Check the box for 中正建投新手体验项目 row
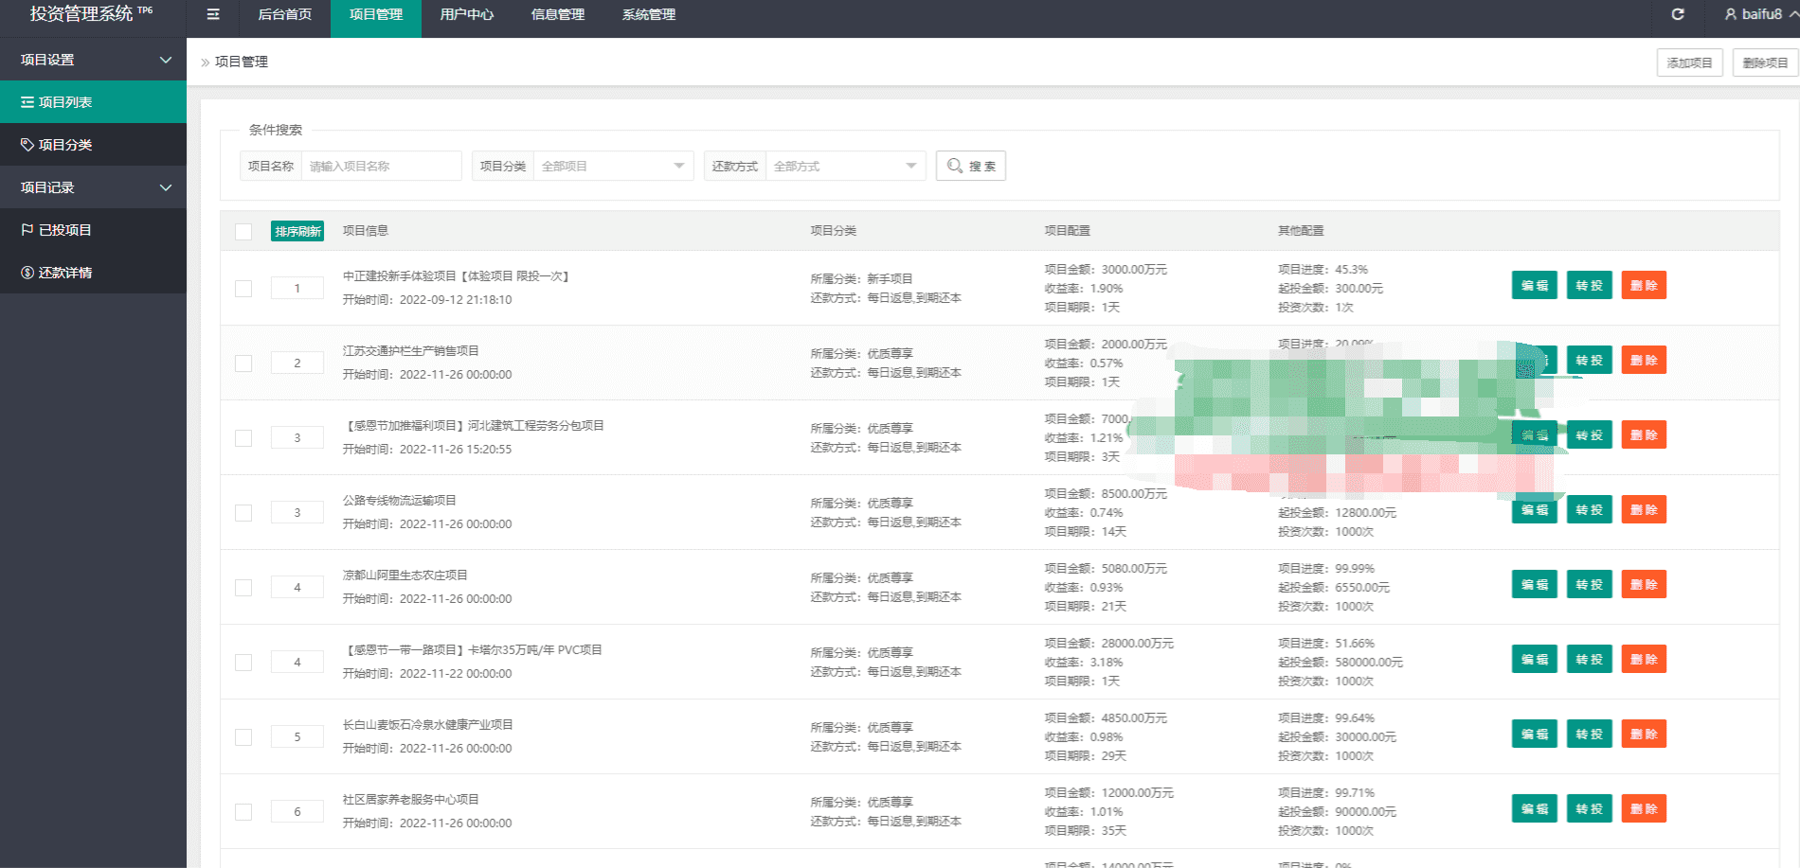 click(243, 289)
